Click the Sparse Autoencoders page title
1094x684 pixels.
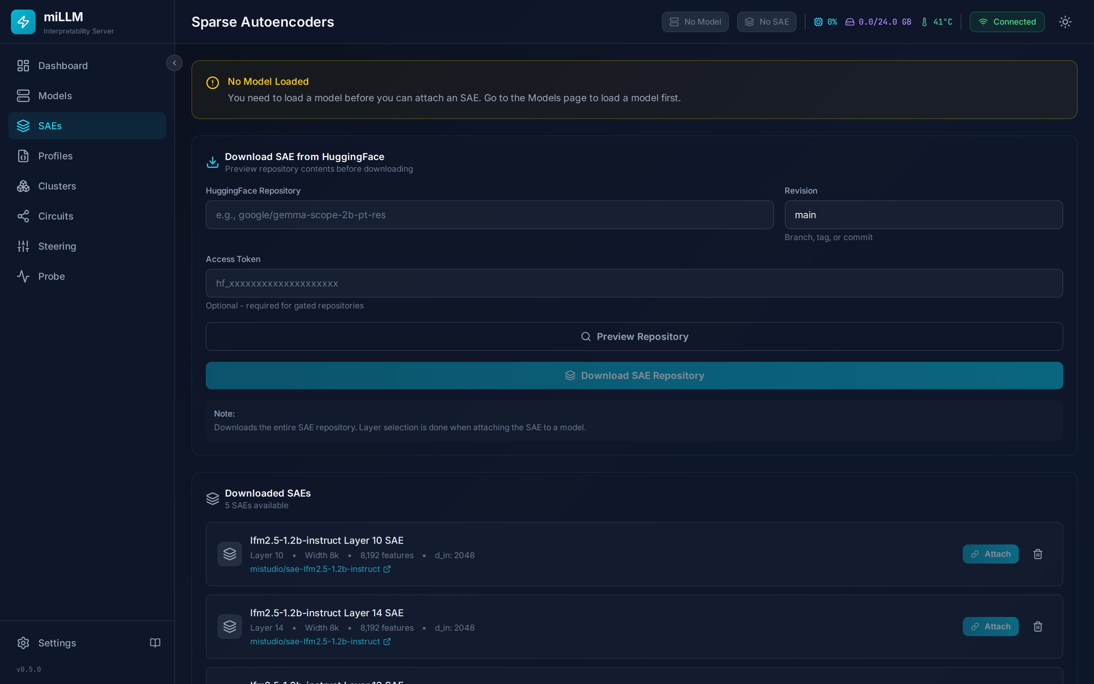point(263,22)
